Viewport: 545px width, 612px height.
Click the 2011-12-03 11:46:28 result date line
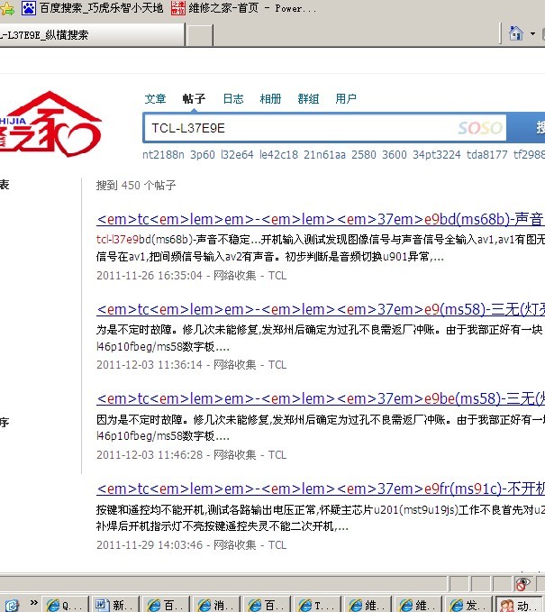click(x=191, y=455)
